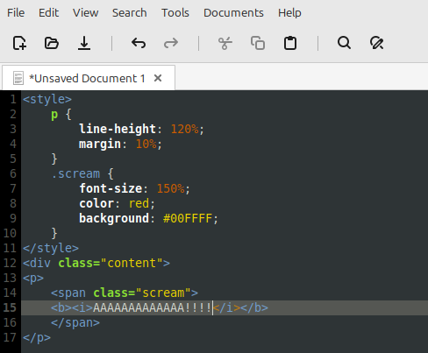Create a new document via toolbar icon

19,43
